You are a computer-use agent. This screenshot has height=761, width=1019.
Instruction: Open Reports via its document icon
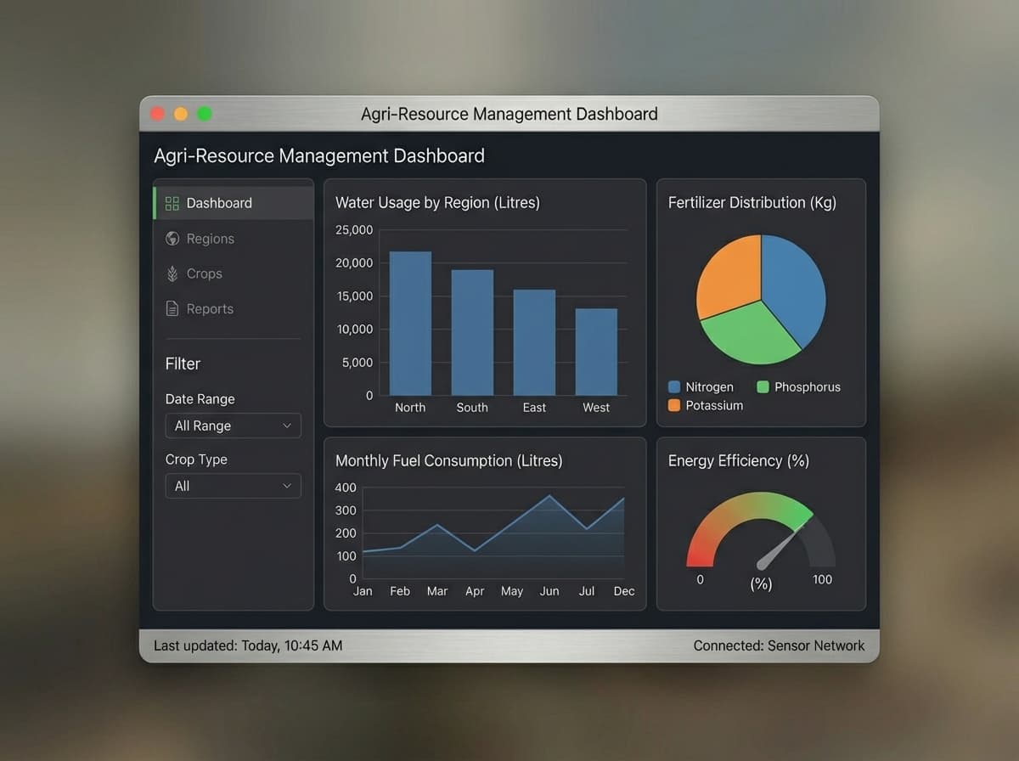[172, 308]
